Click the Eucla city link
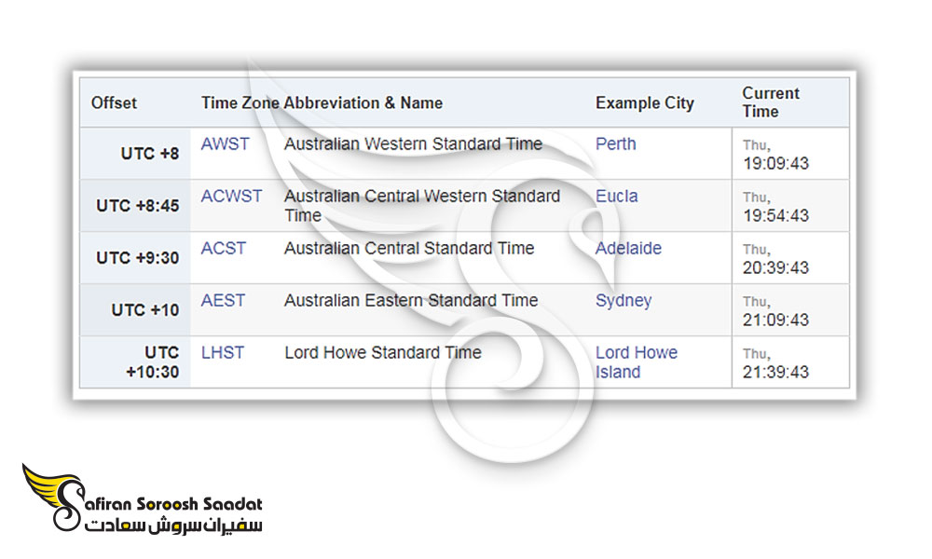Image resolution: width=932 pixels, height=559 pixels. (617, 197)
